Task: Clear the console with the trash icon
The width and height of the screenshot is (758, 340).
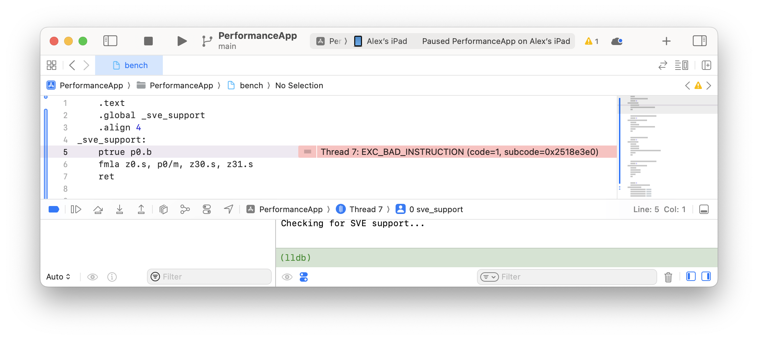Action: click(668, 277)
